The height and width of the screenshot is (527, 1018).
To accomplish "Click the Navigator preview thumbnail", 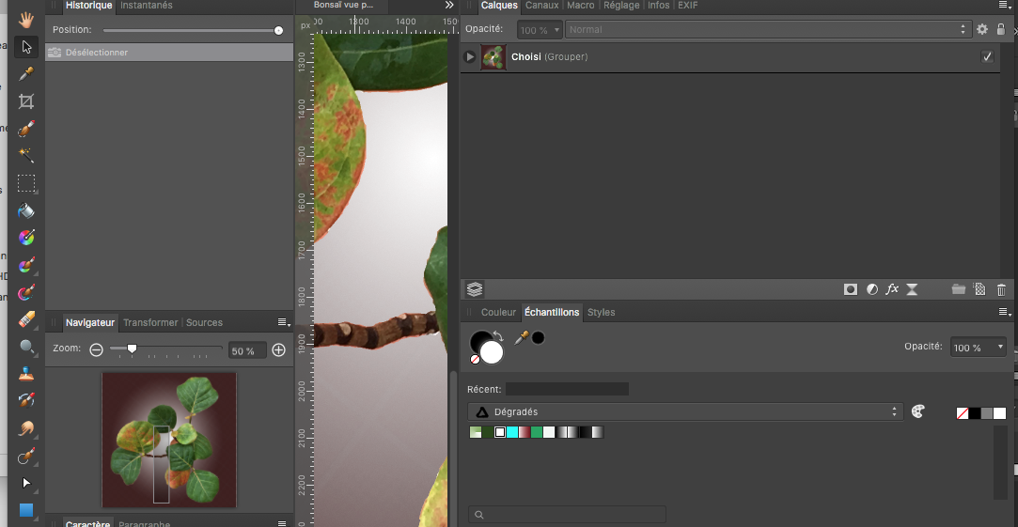I will (169, 440).
